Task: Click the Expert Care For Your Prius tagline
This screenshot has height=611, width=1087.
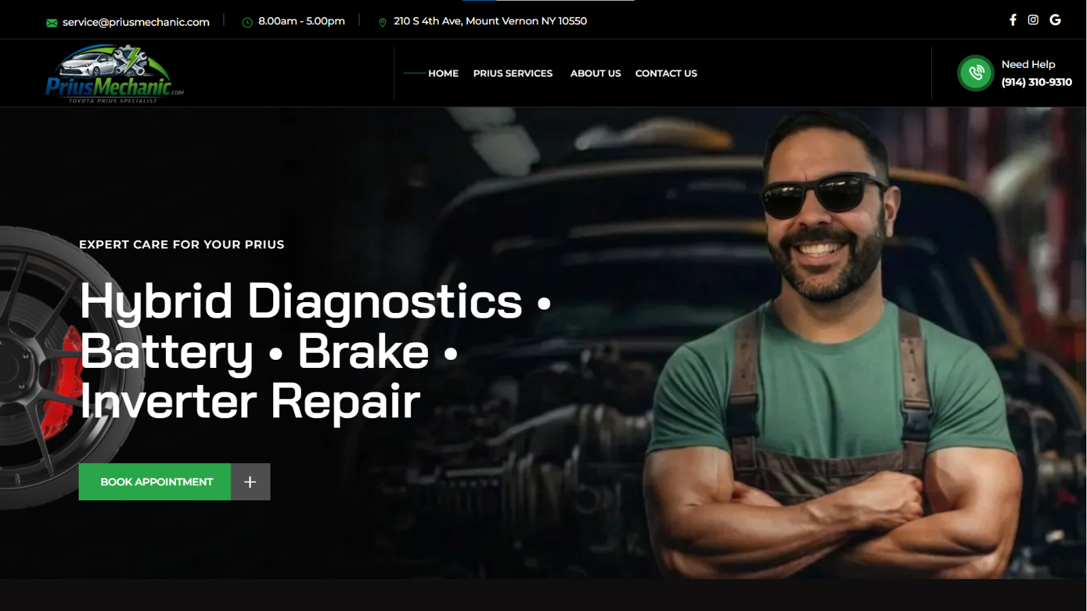Action: click(181, 244)
